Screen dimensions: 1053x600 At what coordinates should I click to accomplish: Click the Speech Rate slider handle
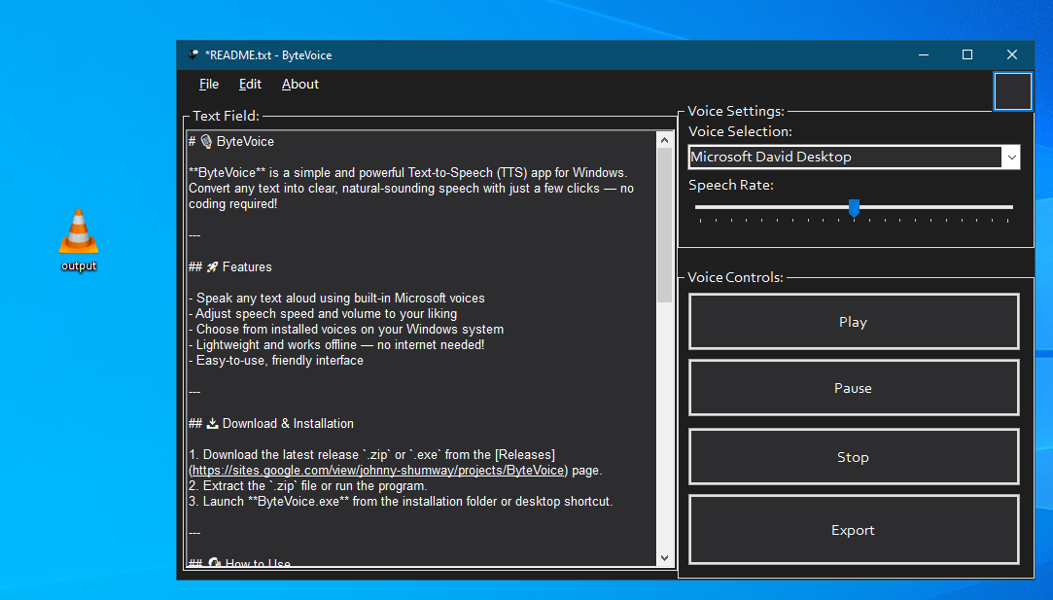pos(854,207)
